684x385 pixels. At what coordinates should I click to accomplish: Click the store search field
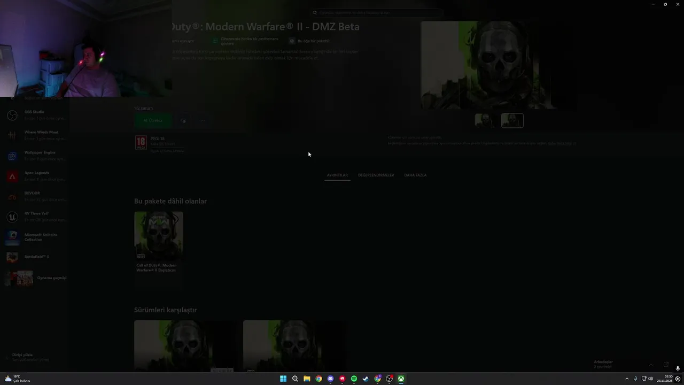[x=377, y=12]
